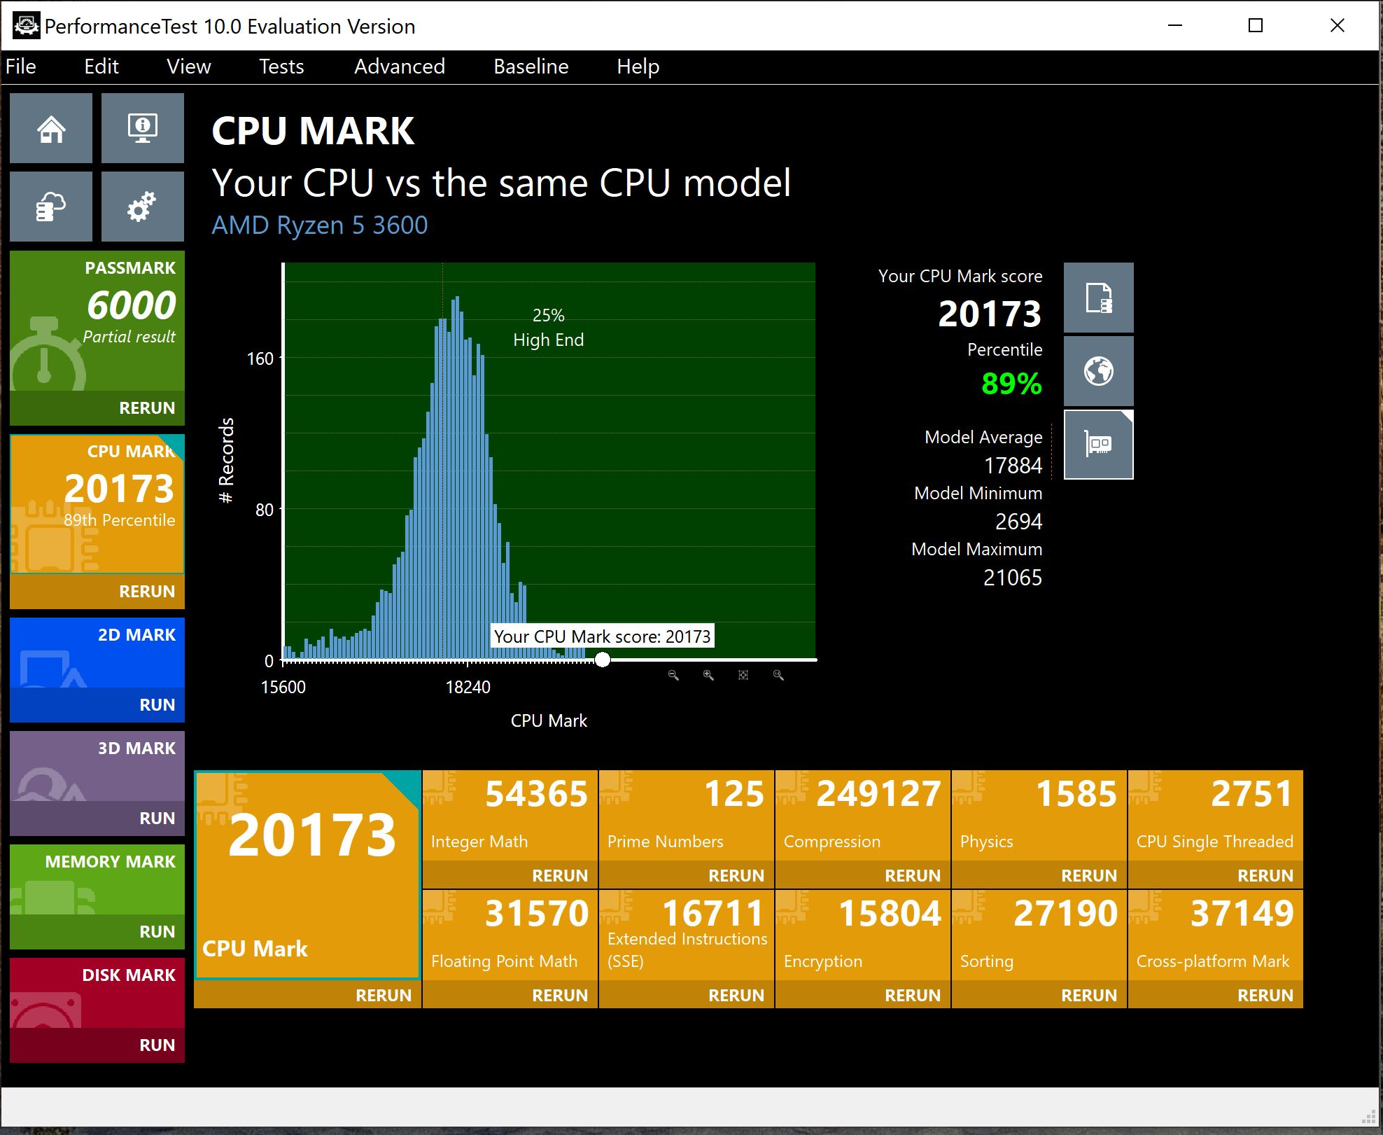The height and width of the screenshot is (1135, 1383).
Task: Zoom in the CPU Mark chart
Action: [708, 675]
